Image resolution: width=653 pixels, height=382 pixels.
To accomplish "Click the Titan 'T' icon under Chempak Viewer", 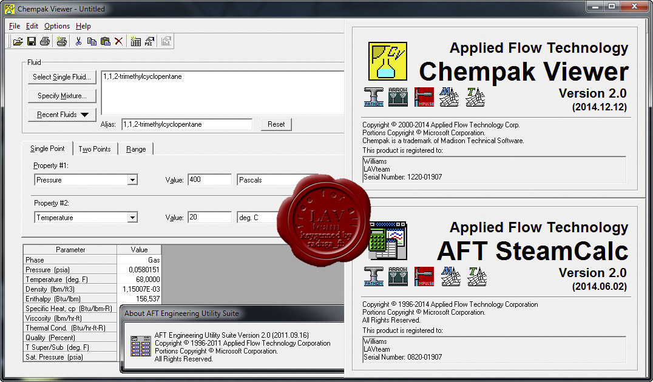I will pos(475,97).
